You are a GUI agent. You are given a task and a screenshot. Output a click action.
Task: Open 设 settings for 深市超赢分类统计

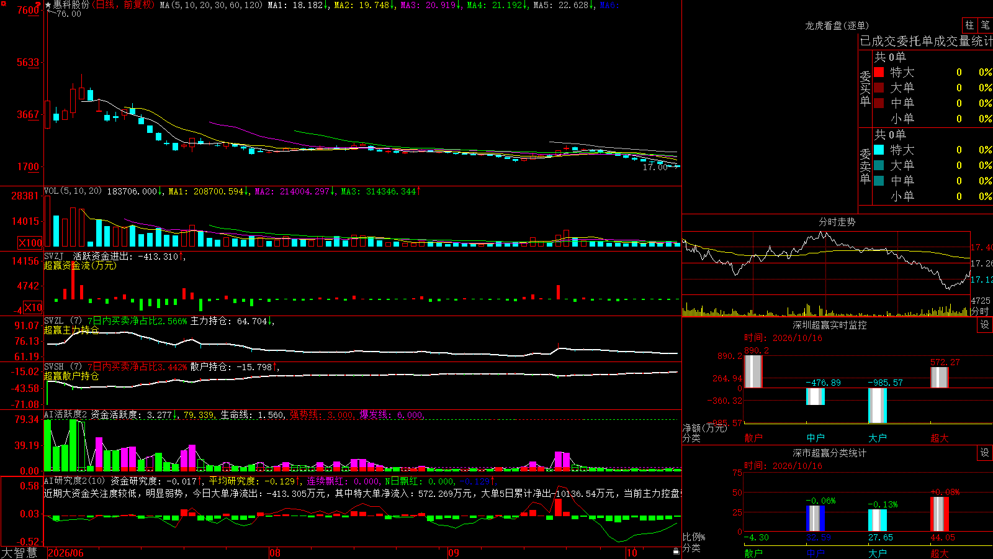[985, 453]
